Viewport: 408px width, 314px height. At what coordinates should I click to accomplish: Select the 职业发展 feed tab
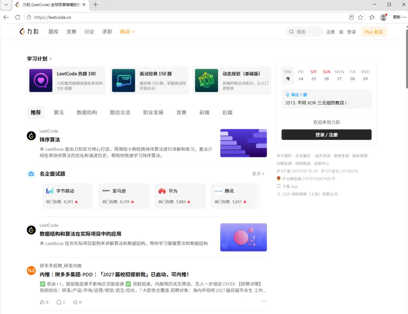pyautogui.click(x=153, y=113)
